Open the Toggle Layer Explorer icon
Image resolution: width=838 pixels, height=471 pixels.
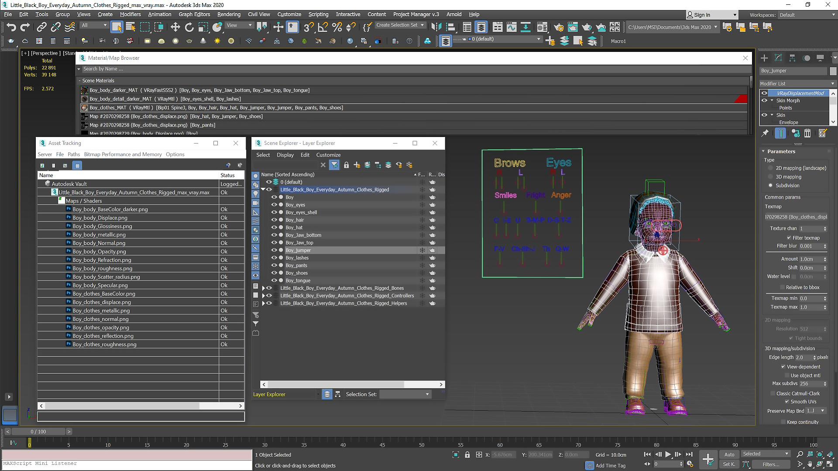coord(481,27)
